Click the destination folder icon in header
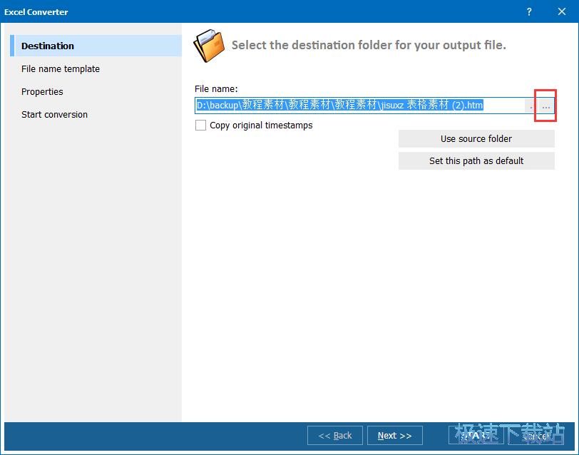 pos(210,46)
